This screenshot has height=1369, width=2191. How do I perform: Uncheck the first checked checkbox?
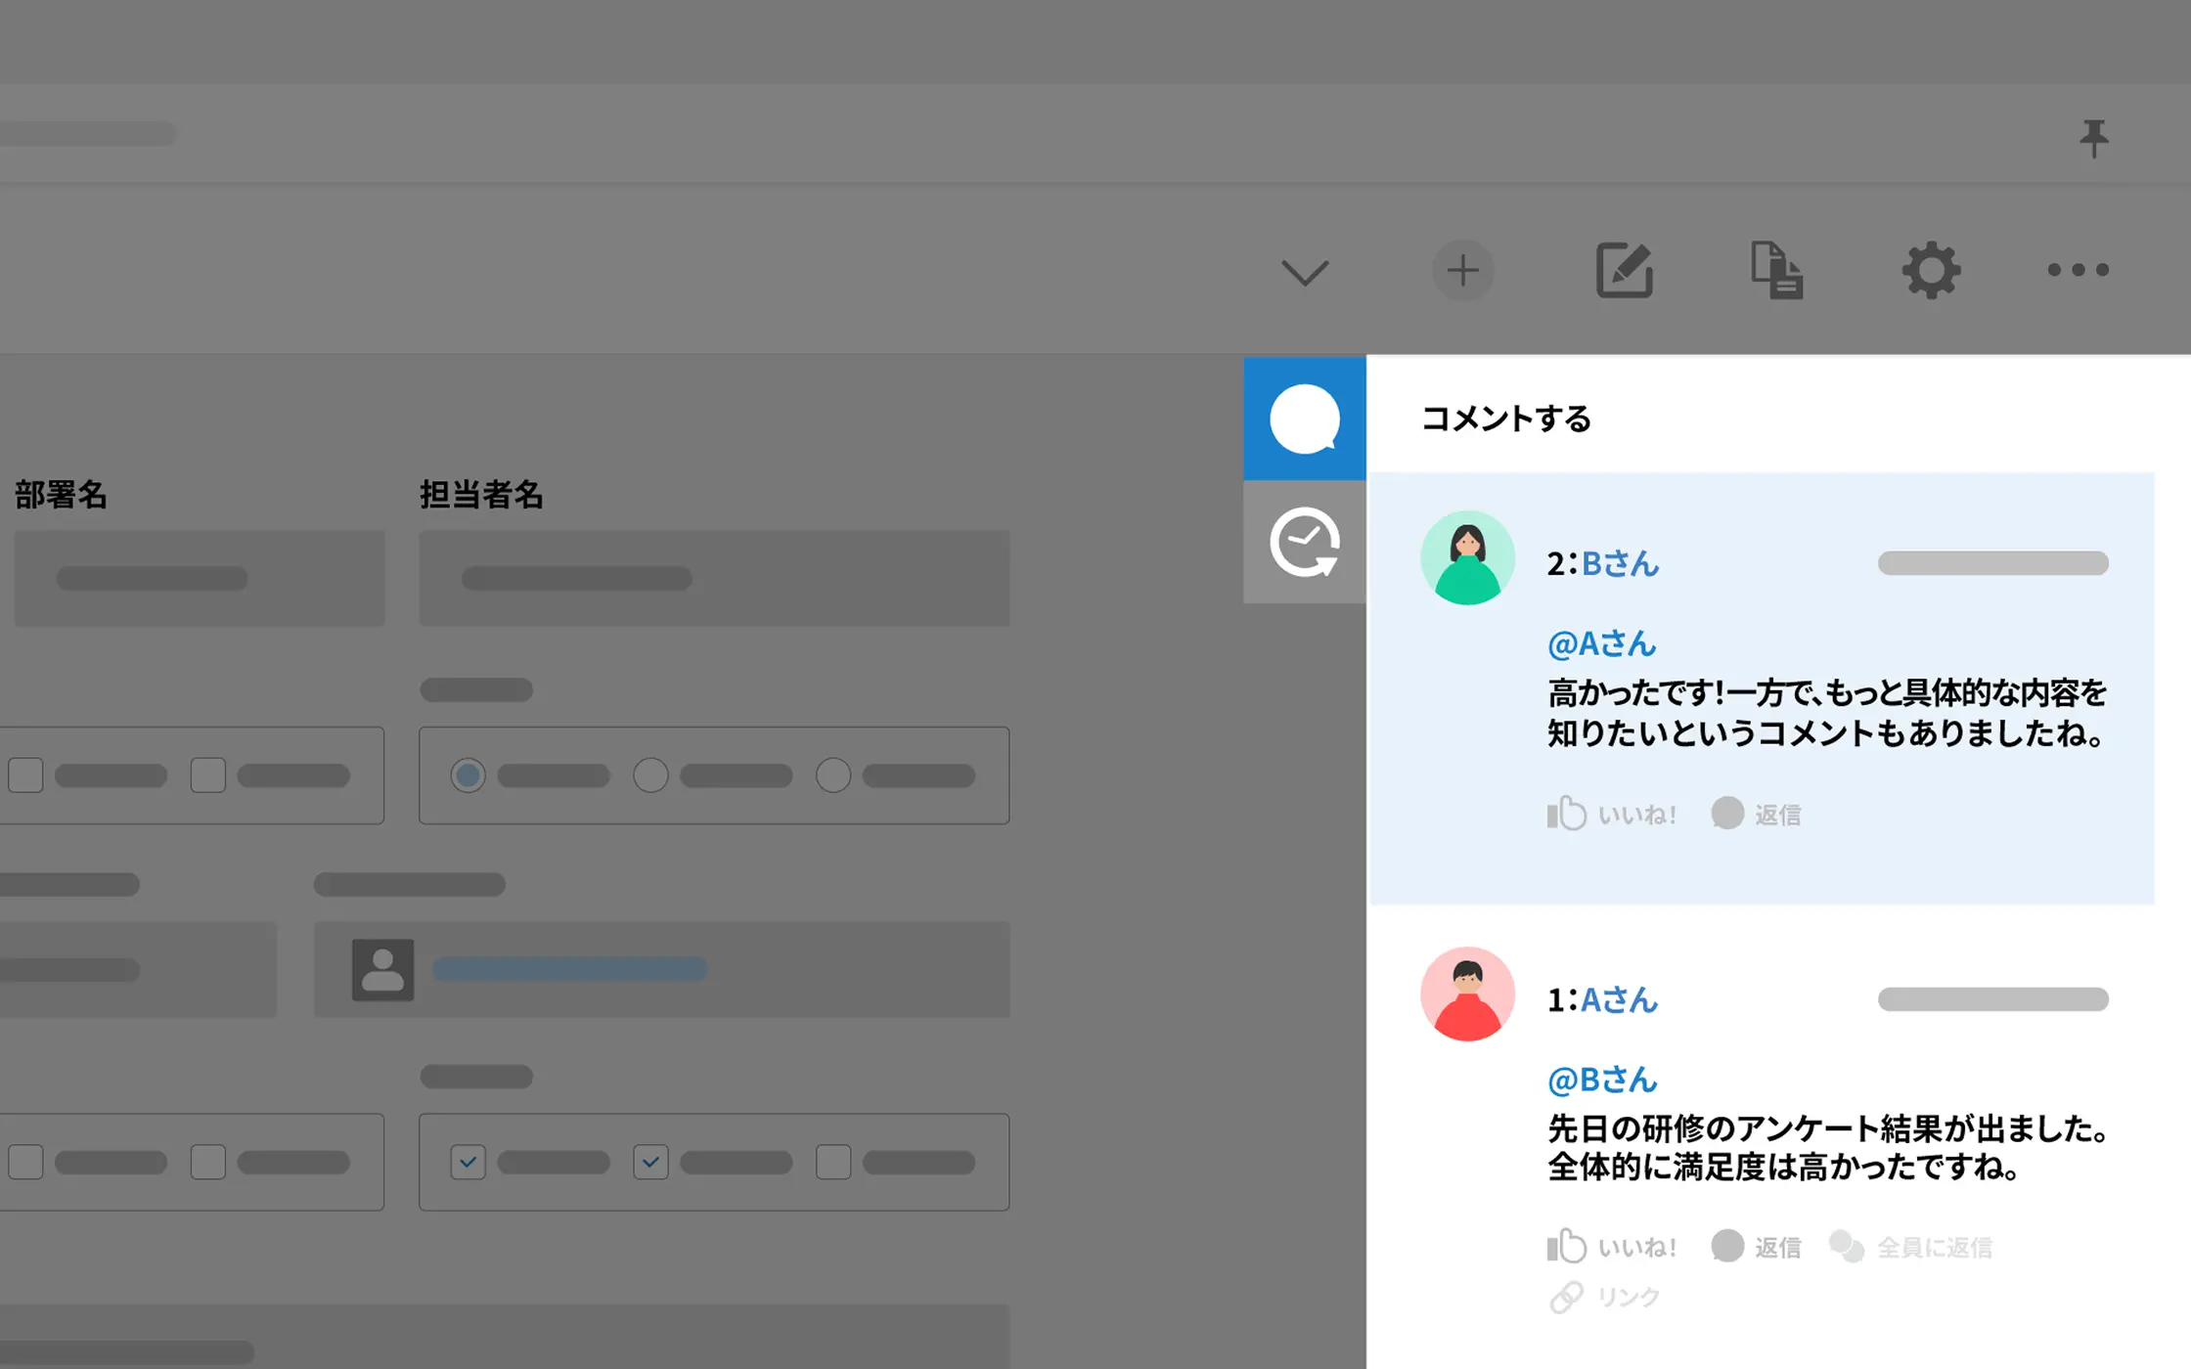(x=468, y=1162)
